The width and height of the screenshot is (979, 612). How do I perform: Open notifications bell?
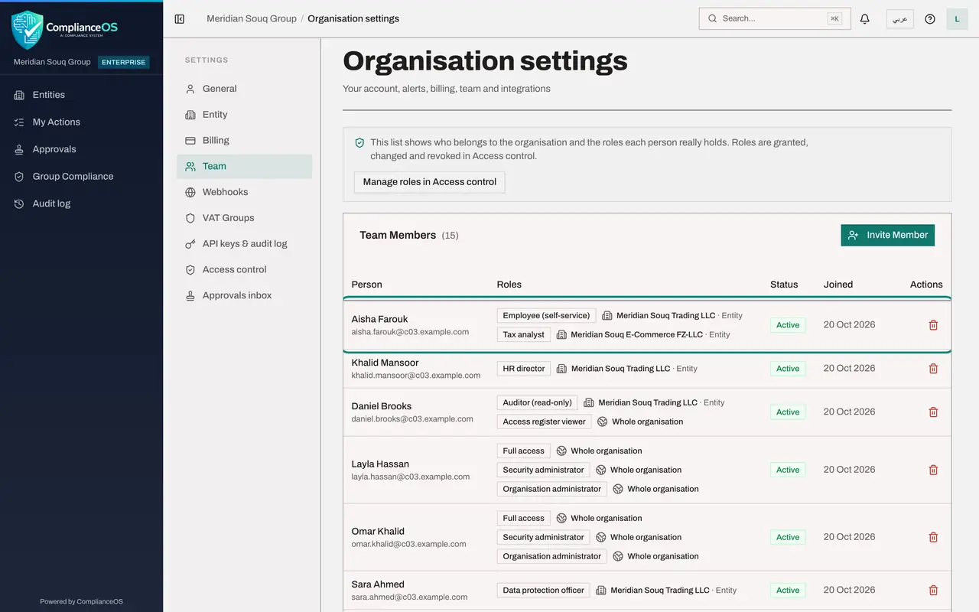[865, 19]
